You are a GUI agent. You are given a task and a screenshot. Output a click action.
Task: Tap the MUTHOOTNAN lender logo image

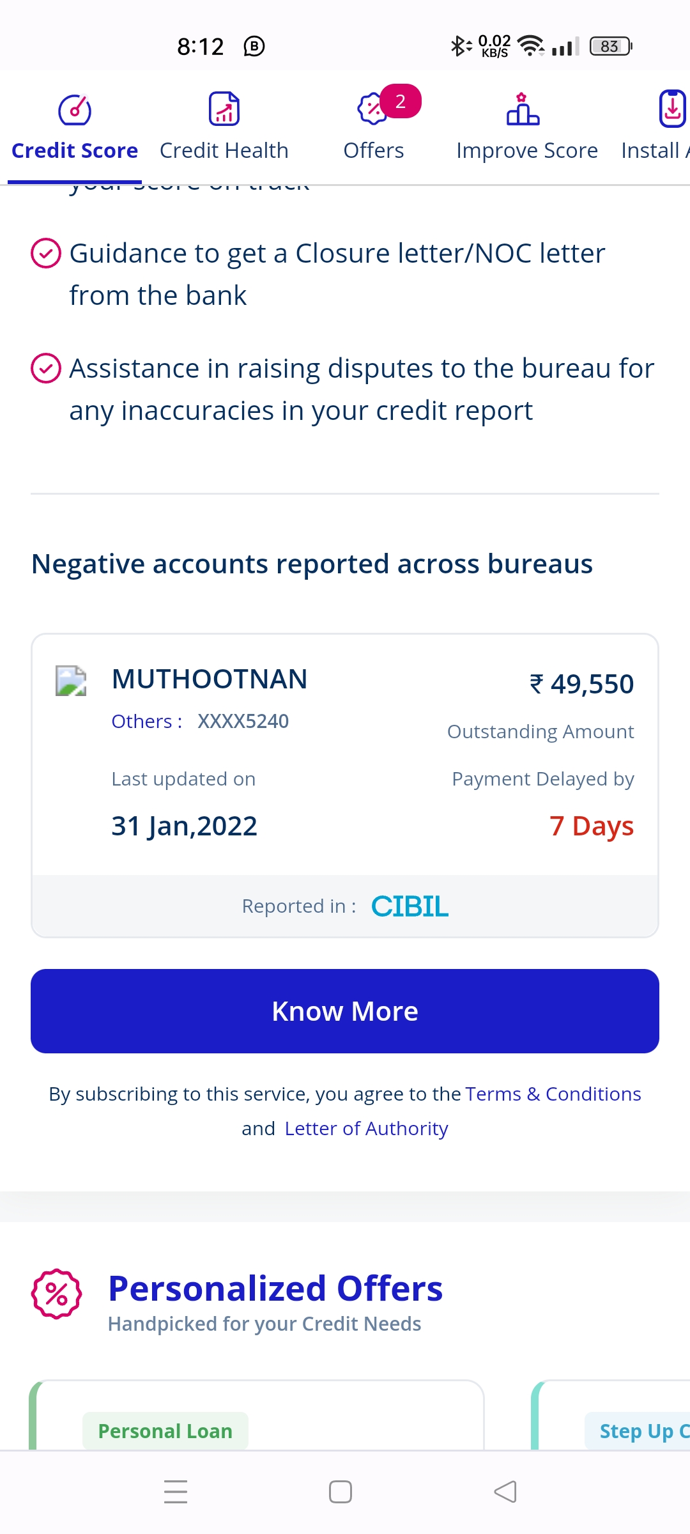(x=71, y=681)
